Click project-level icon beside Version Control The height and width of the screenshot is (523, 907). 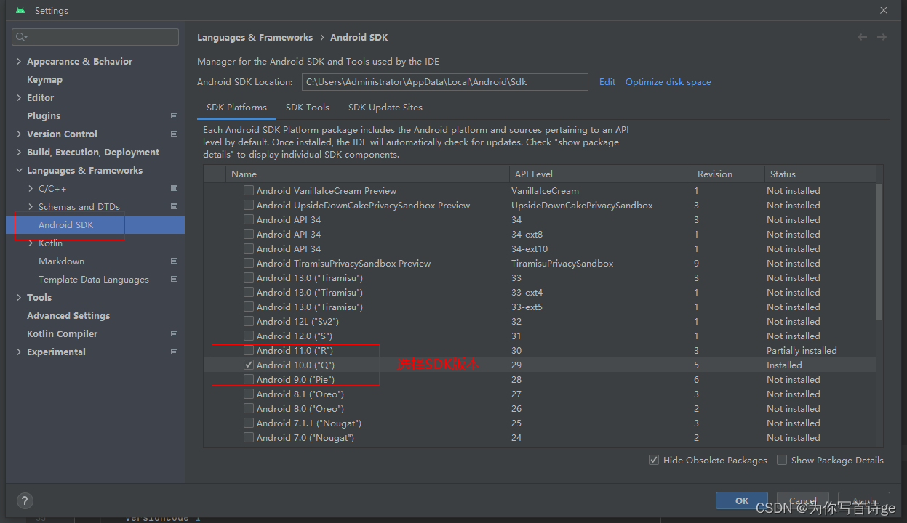click(x=174, y=134)
